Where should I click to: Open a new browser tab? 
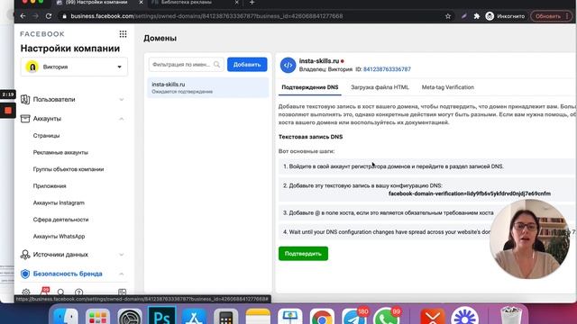tap(252, 3)
